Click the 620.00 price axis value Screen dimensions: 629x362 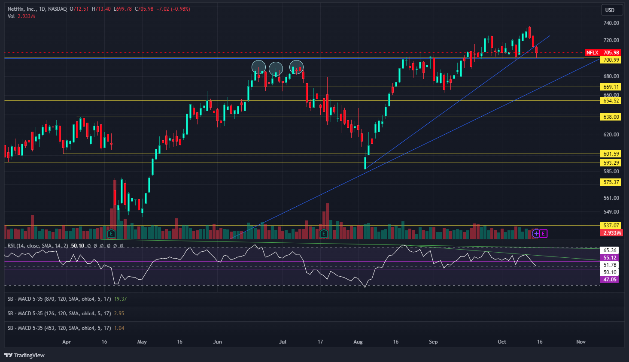[611, 135]
